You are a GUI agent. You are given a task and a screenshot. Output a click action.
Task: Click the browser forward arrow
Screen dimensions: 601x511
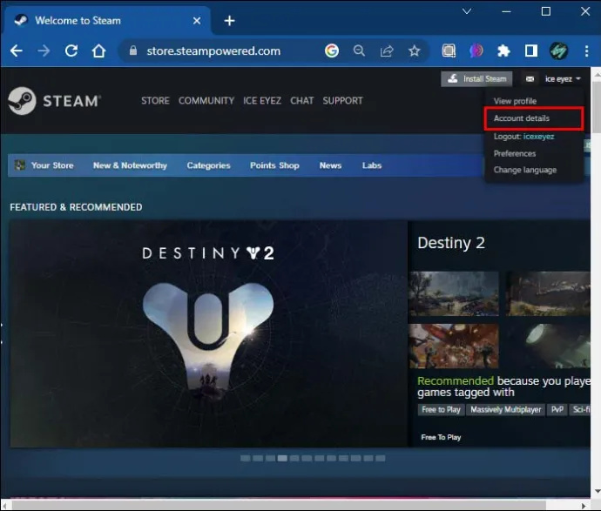click(44, 50)
